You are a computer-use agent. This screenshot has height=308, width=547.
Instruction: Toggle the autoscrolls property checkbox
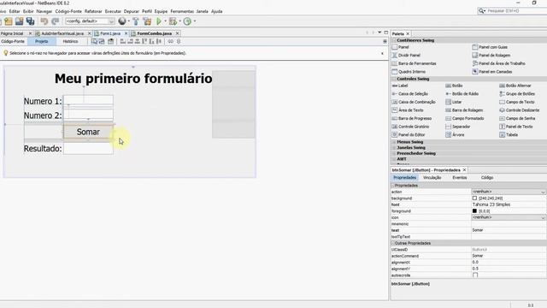point(475,275)
